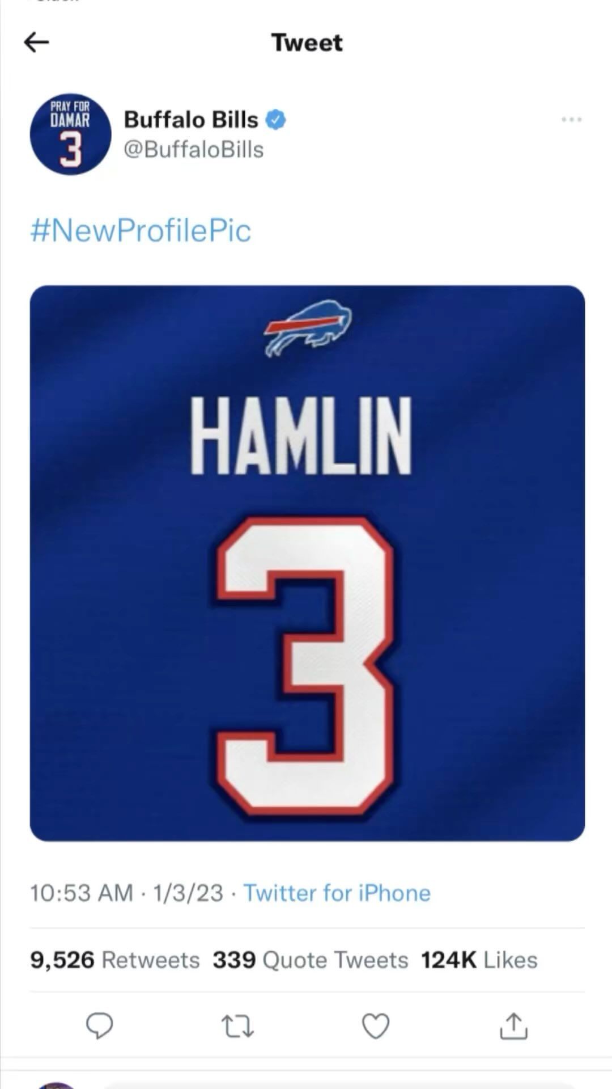This screenshot has height=1089, width=612.
Task: Retweet using the arrows icon
Action: [x=237, y=1026]
